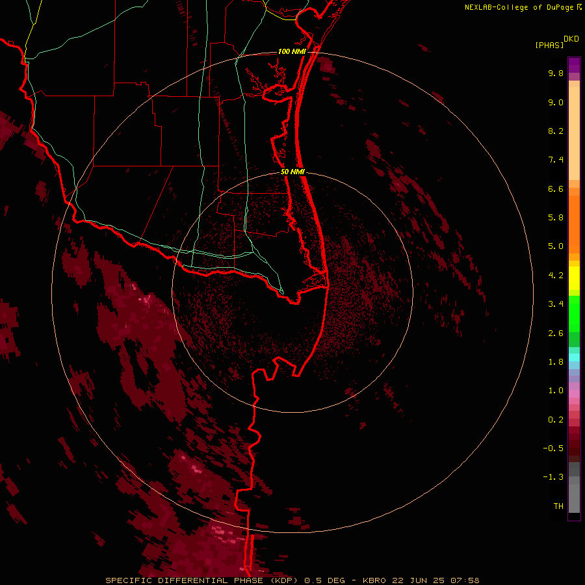The width and height of the screenshot is (585, 585).
Task: Pick the yellow band of the color bar
Action: [574, 278]
